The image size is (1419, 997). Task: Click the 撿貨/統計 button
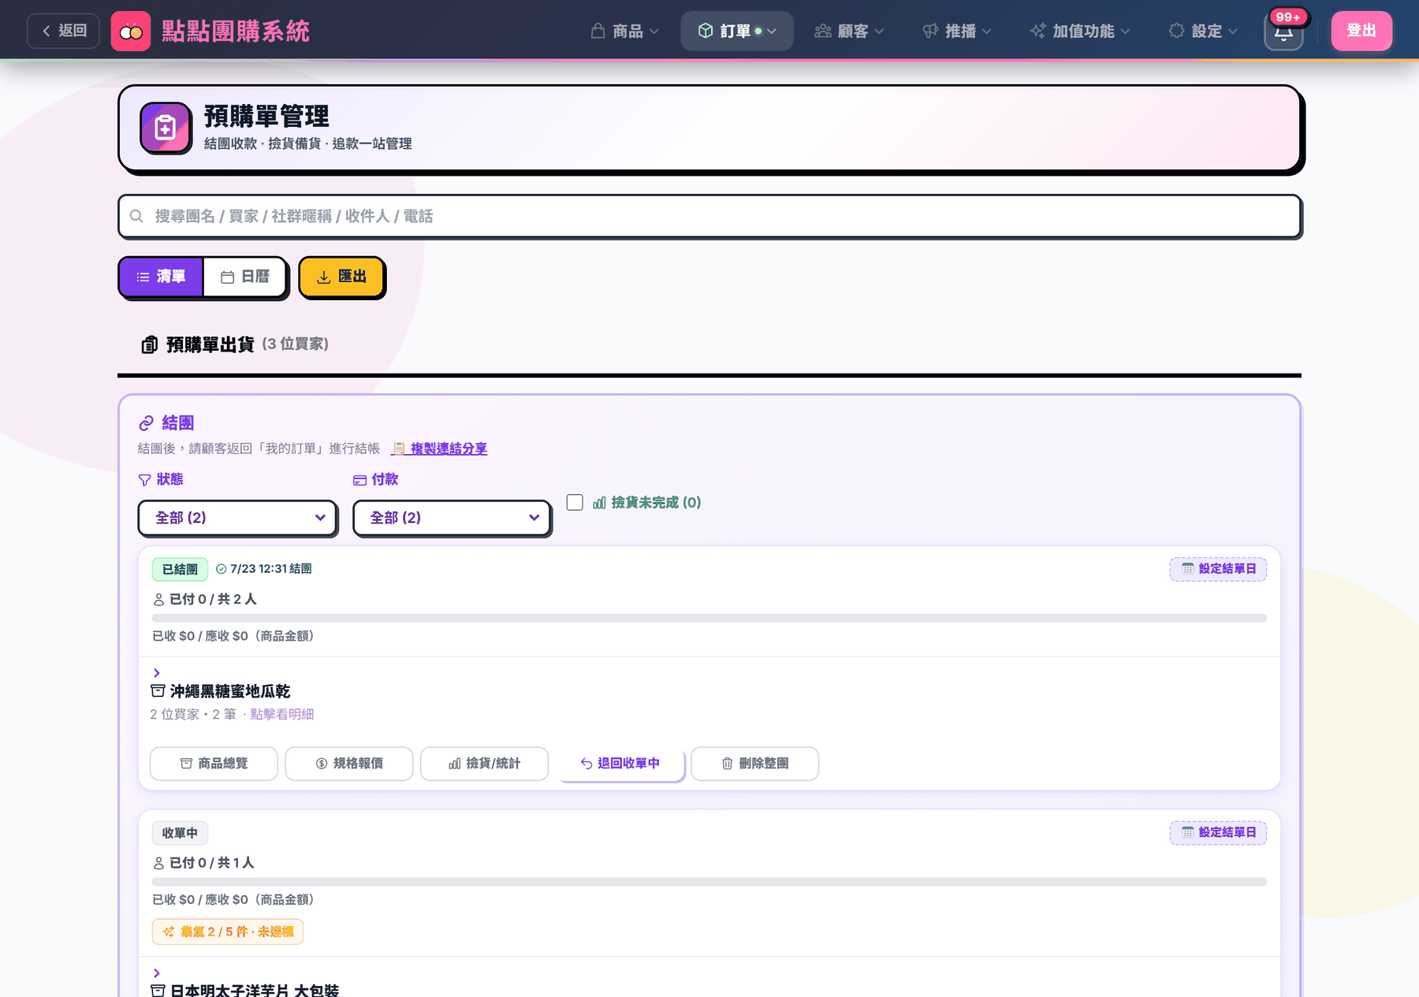484,764
